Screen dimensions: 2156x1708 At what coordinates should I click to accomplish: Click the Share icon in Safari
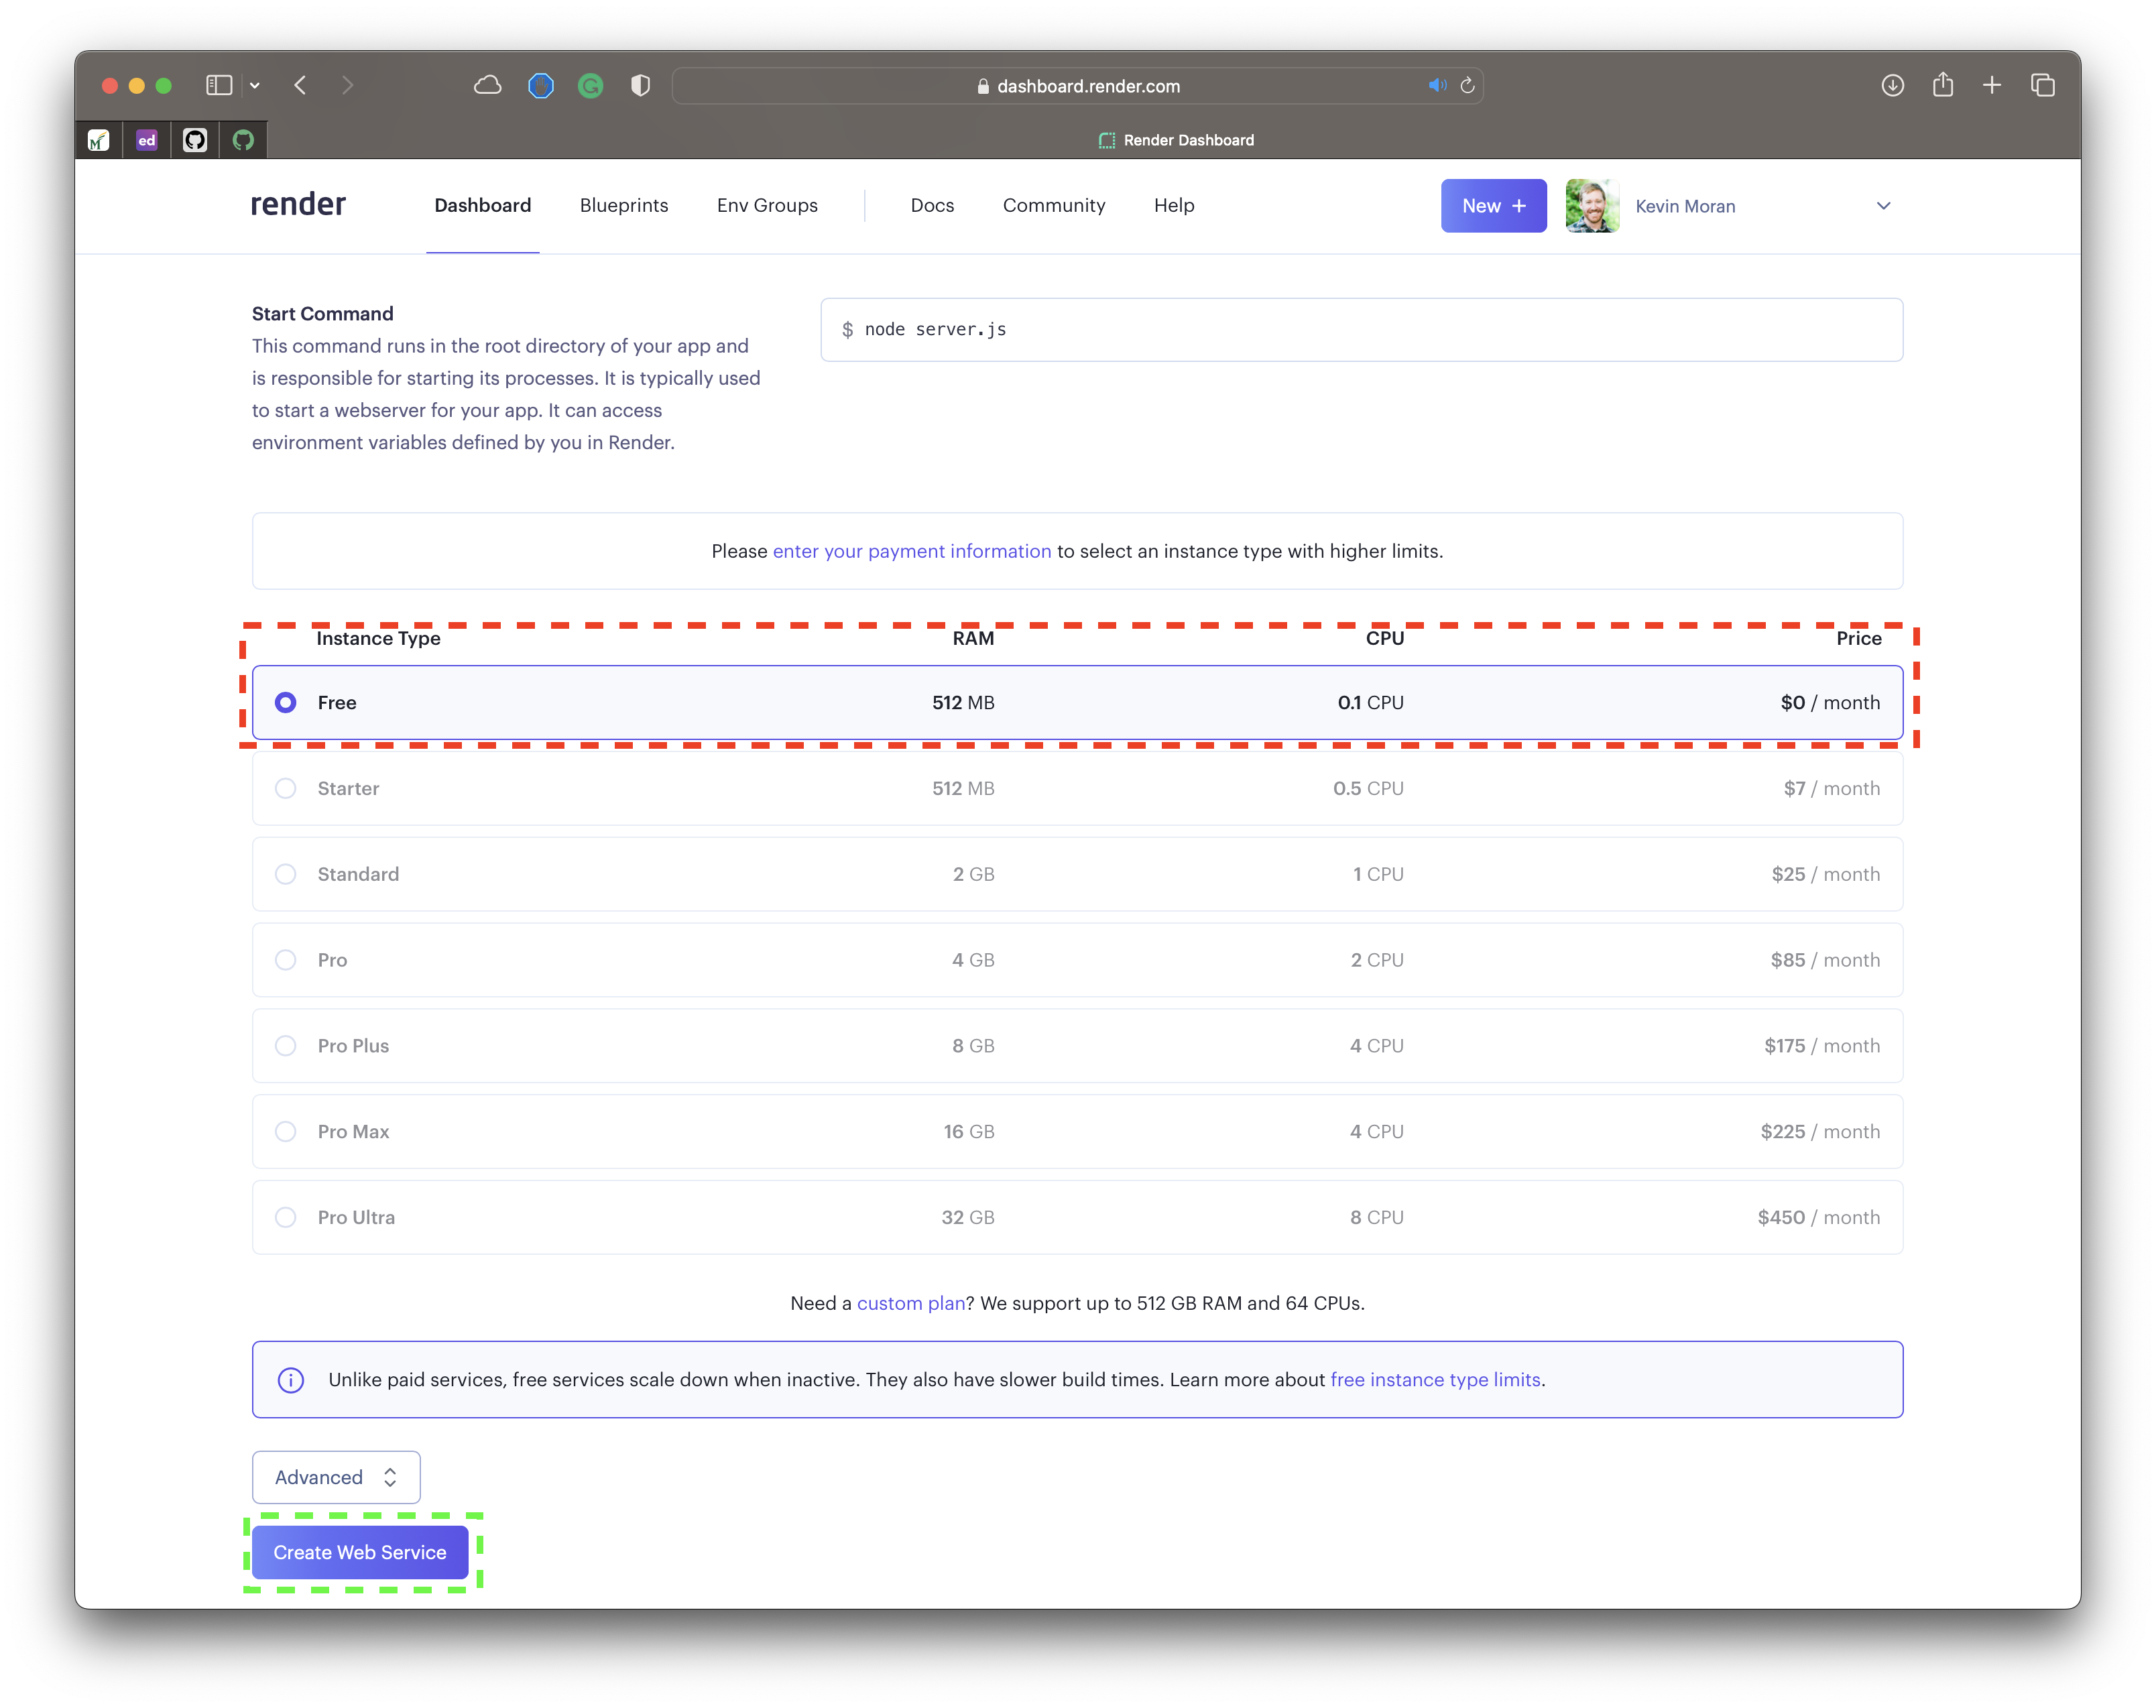[1943, 84]
